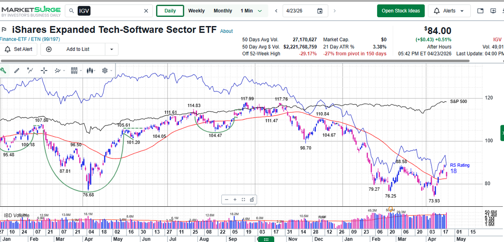Click the Finance-ETF / ETN (99/197) link
Image resolution: width=504 pixels, height=242 pixels.
click(29, 39)
